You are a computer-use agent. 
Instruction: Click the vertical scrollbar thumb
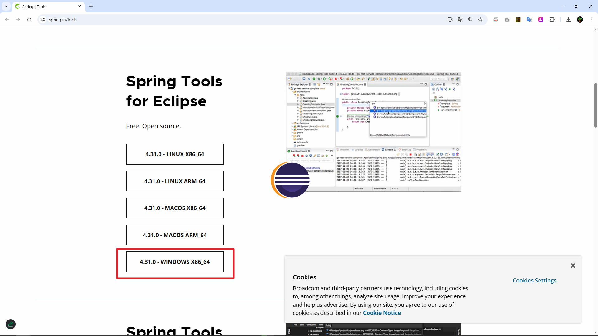596,105
